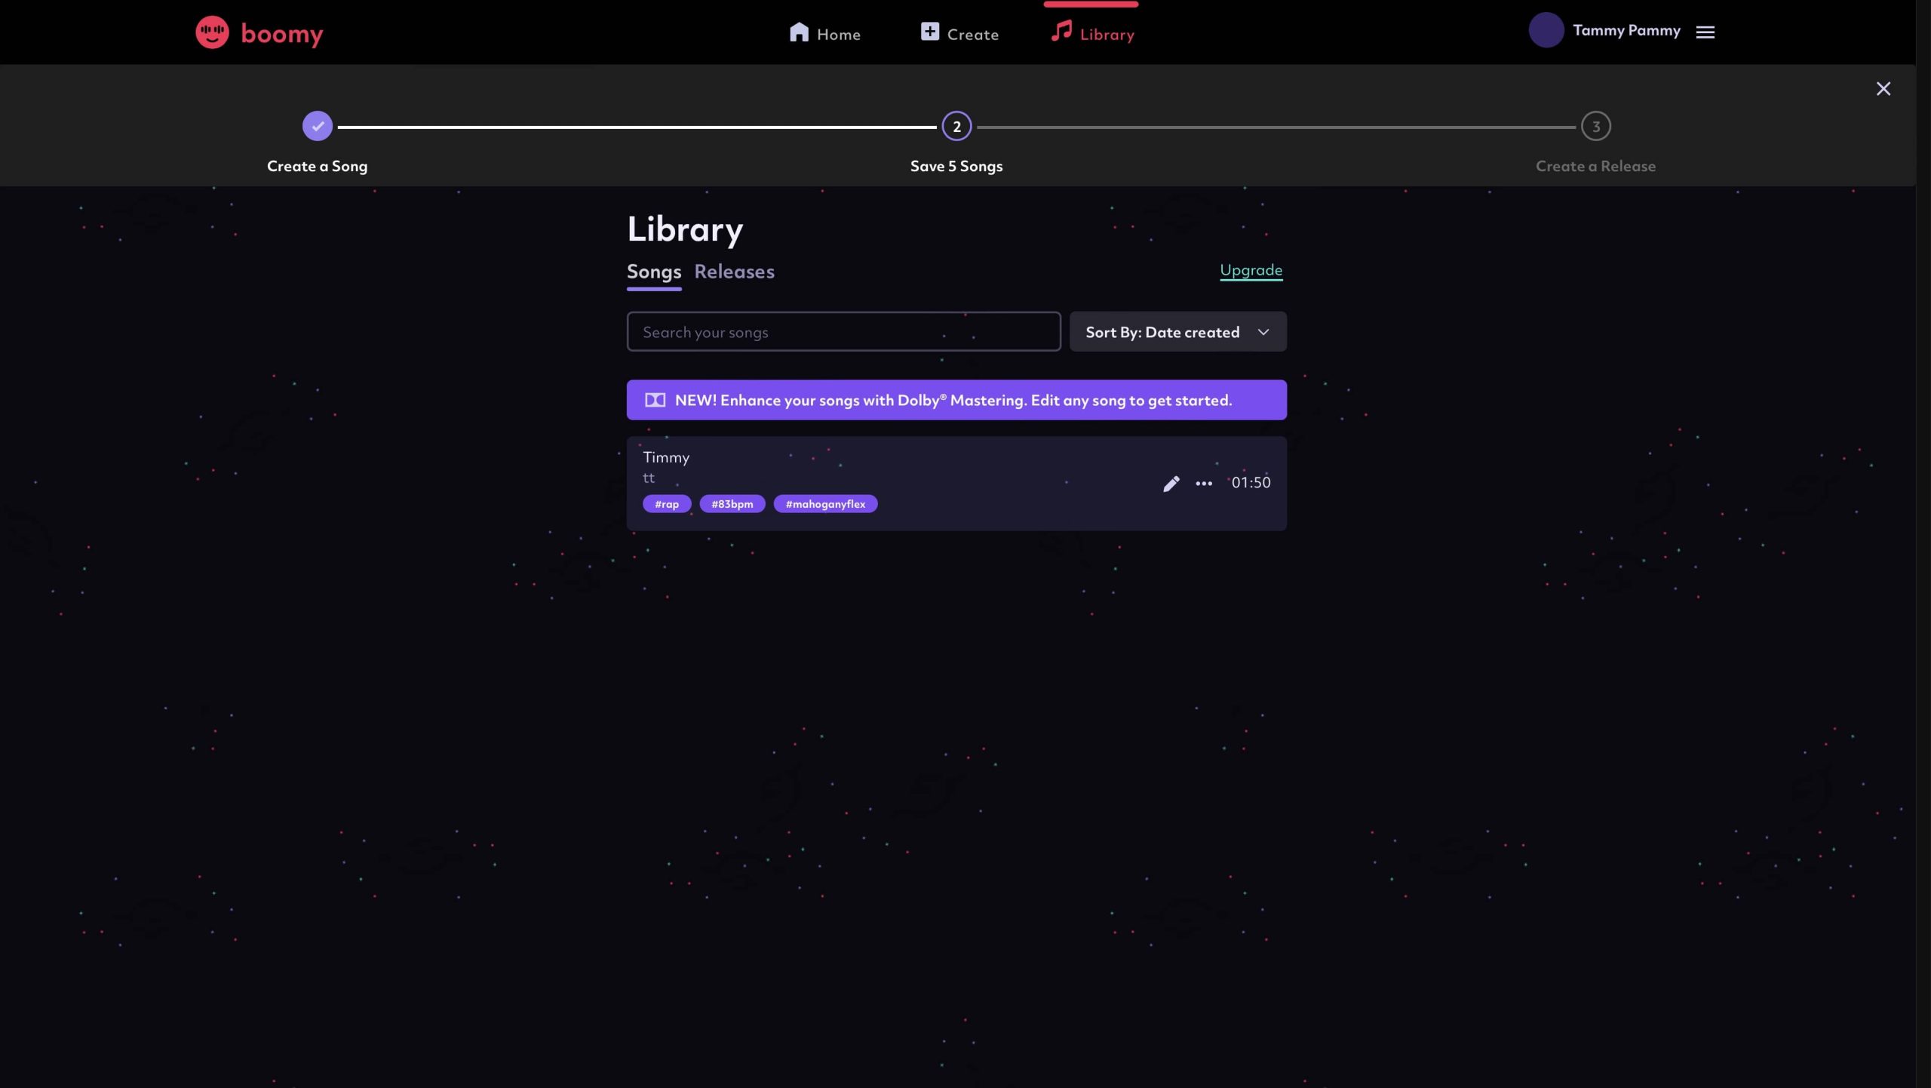Image resolution: width=1931 pixels, height=1088 pixels.
Task: Select the Songs tab
Action: tap(653, 272)
